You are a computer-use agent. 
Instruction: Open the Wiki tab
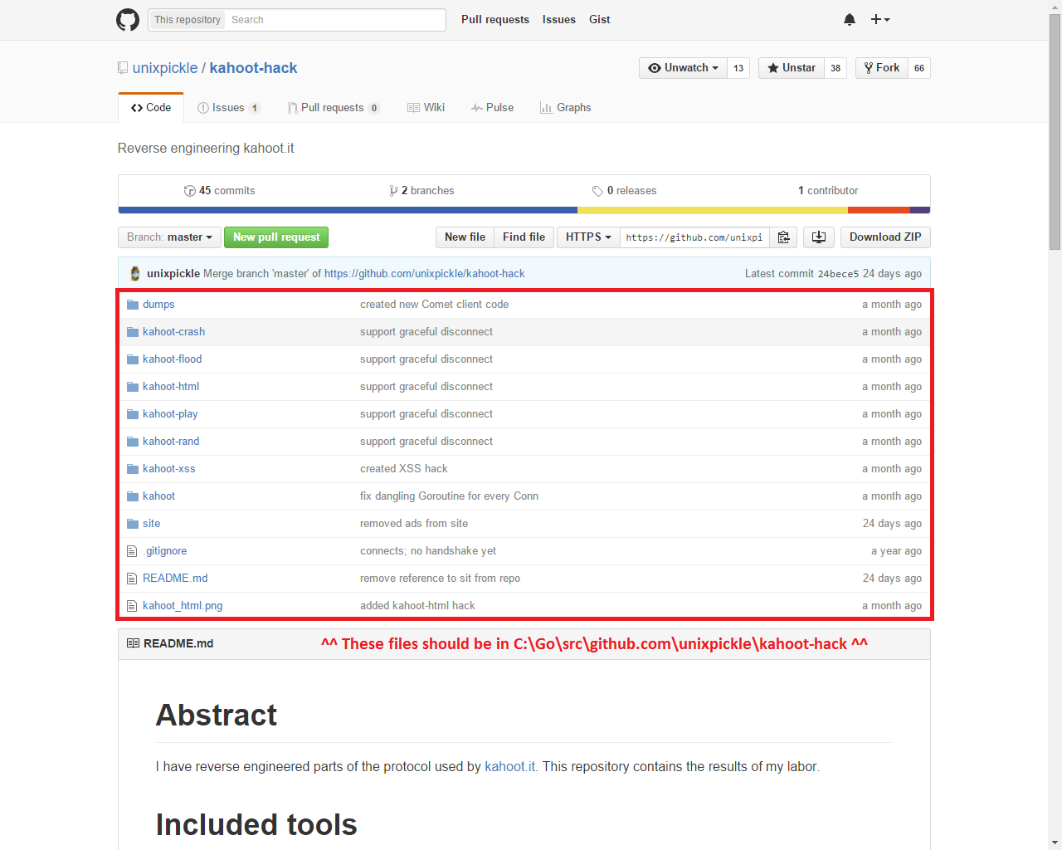pos(426,108)
